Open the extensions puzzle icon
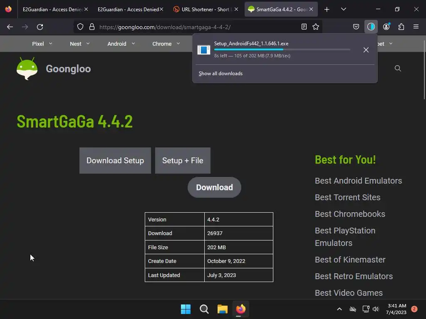 point(401,27)
